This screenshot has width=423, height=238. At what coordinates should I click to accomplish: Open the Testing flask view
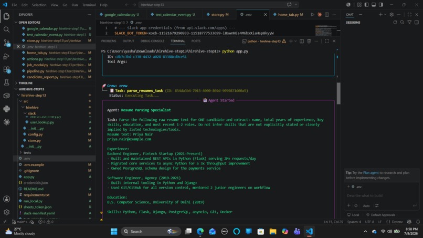tap(6, 82)
